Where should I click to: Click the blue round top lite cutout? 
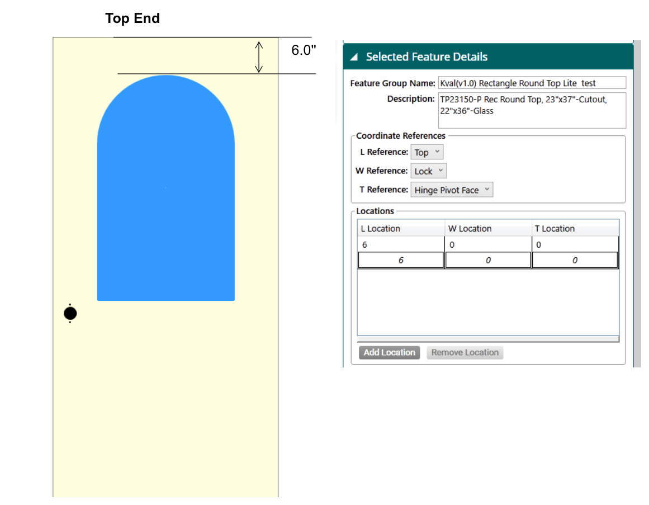165,188
